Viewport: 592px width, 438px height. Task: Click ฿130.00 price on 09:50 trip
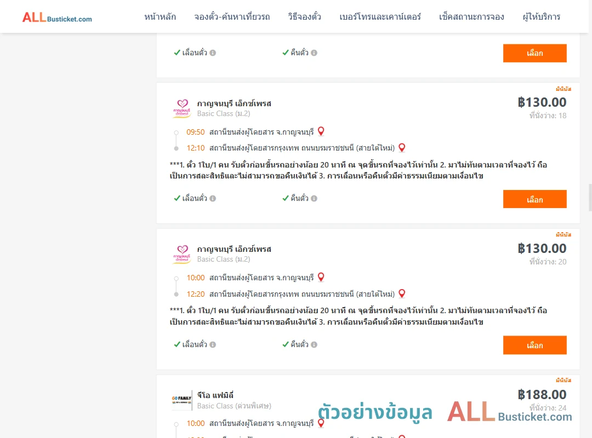(x=542, y=102)
